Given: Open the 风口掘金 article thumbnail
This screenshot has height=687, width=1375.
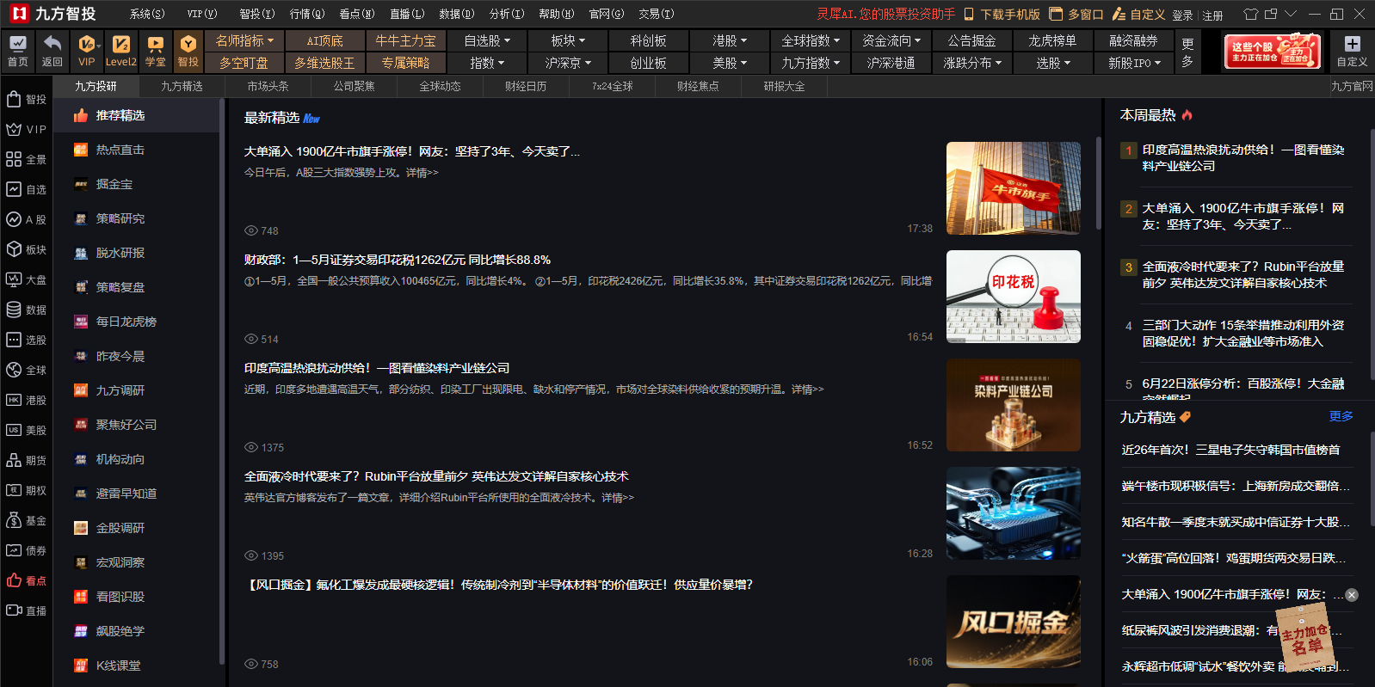Looking at the screenshot, I should (1014, 622).
